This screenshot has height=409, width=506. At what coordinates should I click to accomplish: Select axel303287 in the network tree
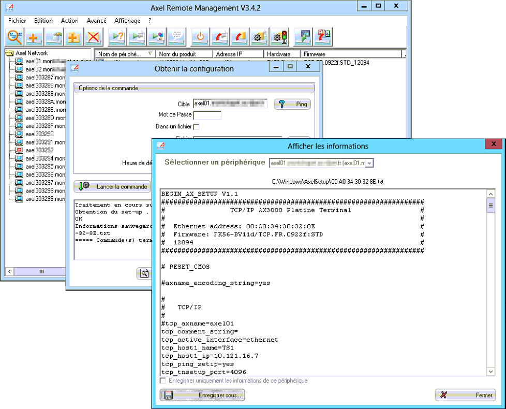tap(45, 77)
